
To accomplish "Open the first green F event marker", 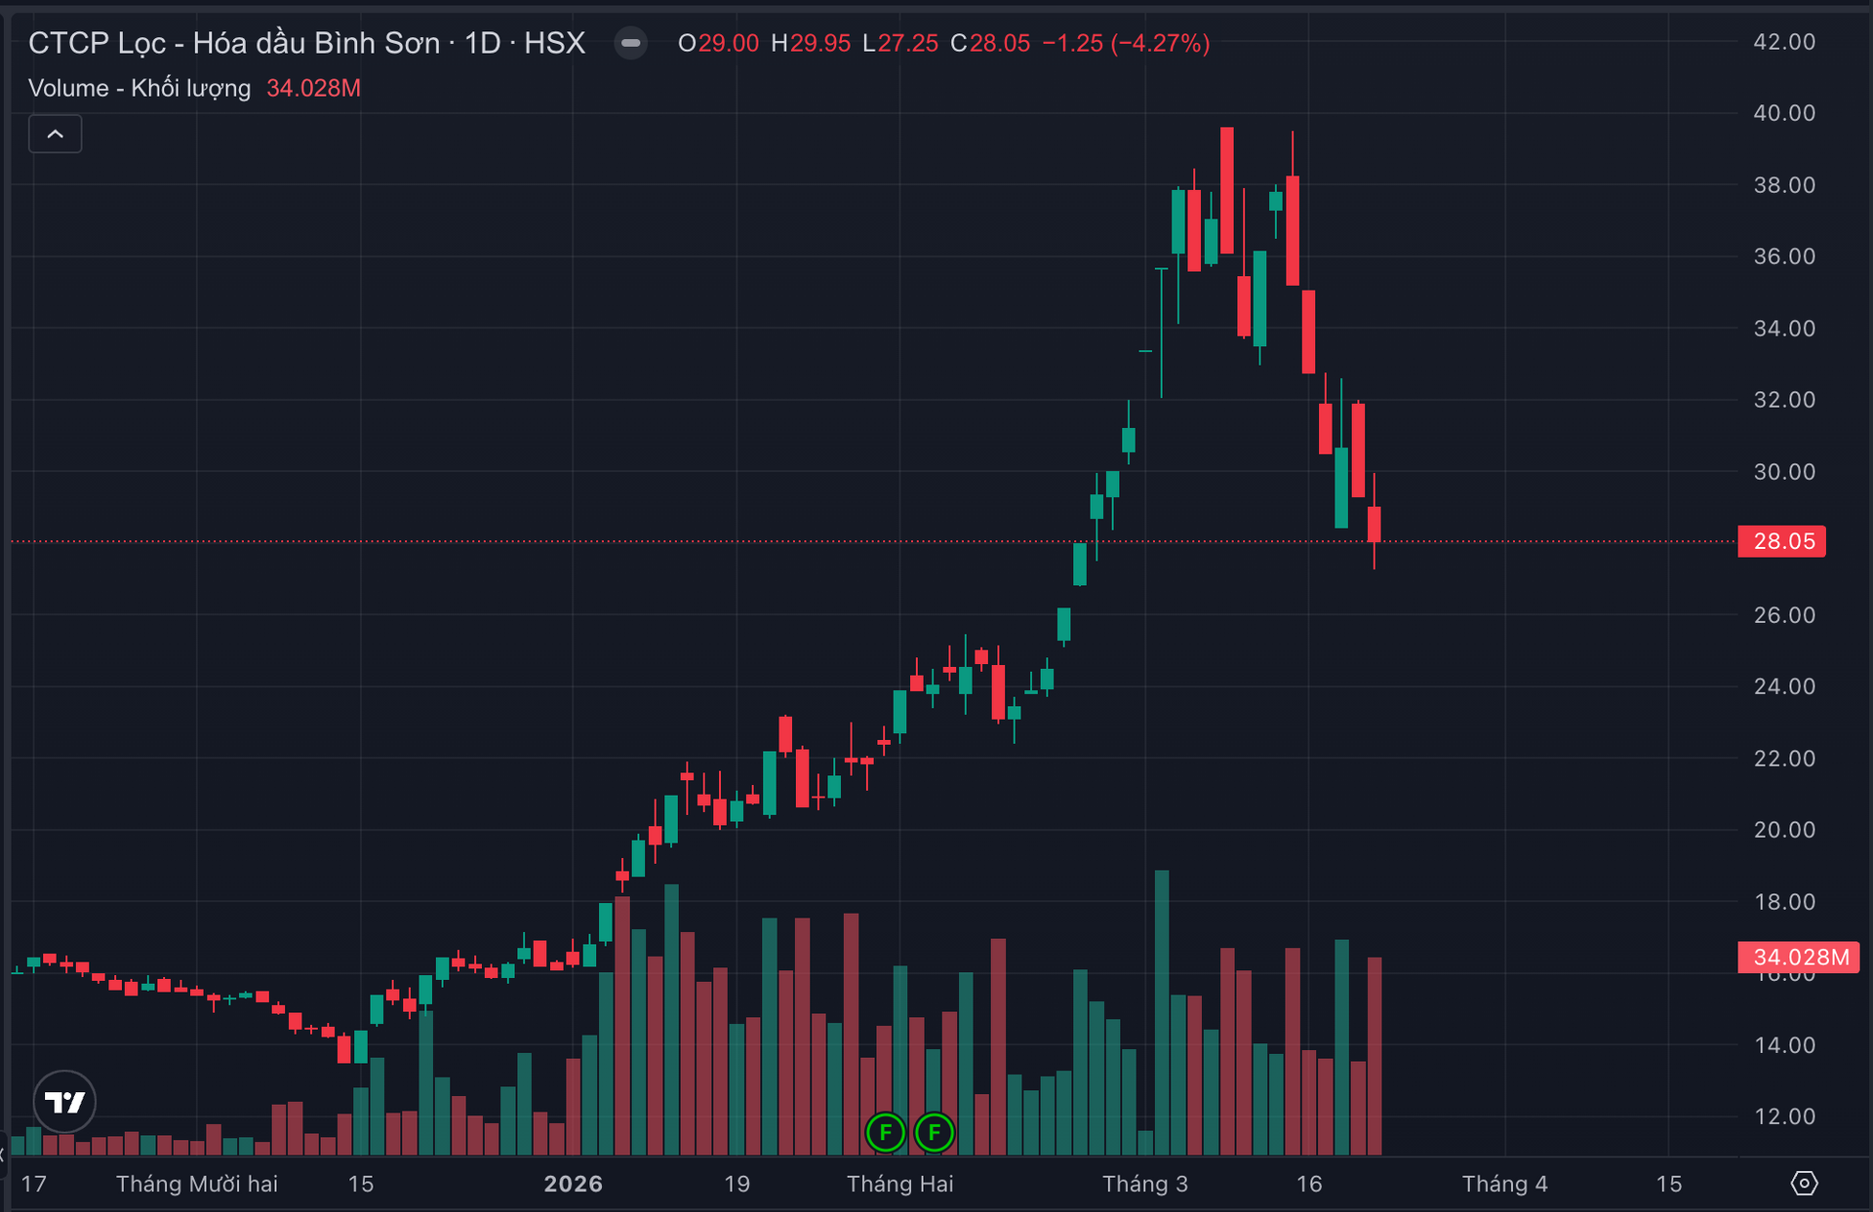I will [x=885, y=1132].
